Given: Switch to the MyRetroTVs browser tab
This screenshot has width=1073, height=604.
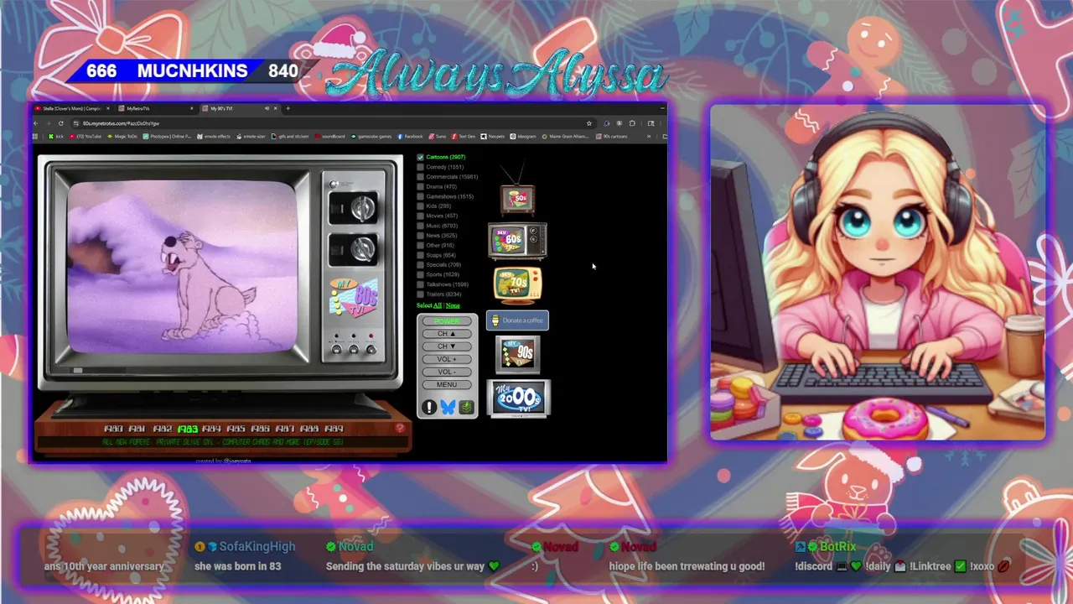Looking at the screenshot, I should (155, 108).
